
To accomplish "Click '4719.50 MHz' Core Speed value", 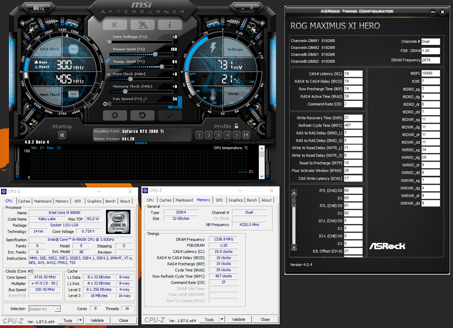I will pyautogui.click(x=45, y=277).
